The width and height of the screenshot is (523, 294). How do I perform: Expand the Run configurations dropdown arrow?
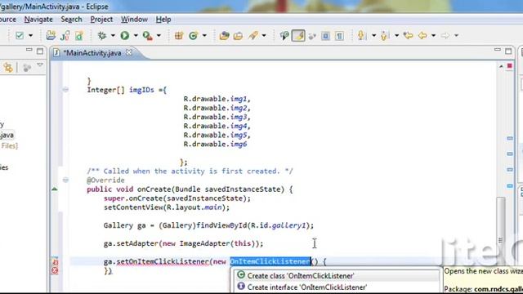(x=136, y=35)
